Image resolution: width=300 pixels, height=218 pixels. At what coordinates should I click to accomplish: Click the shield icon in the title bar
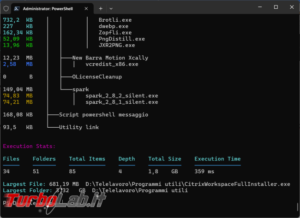point(6,9)
